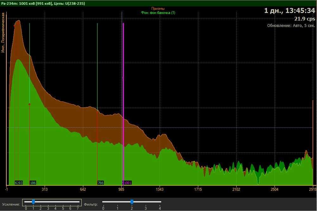The image size is (317, 211).
Task: Click the 313 energy axis label
Action: pos(45,189)
